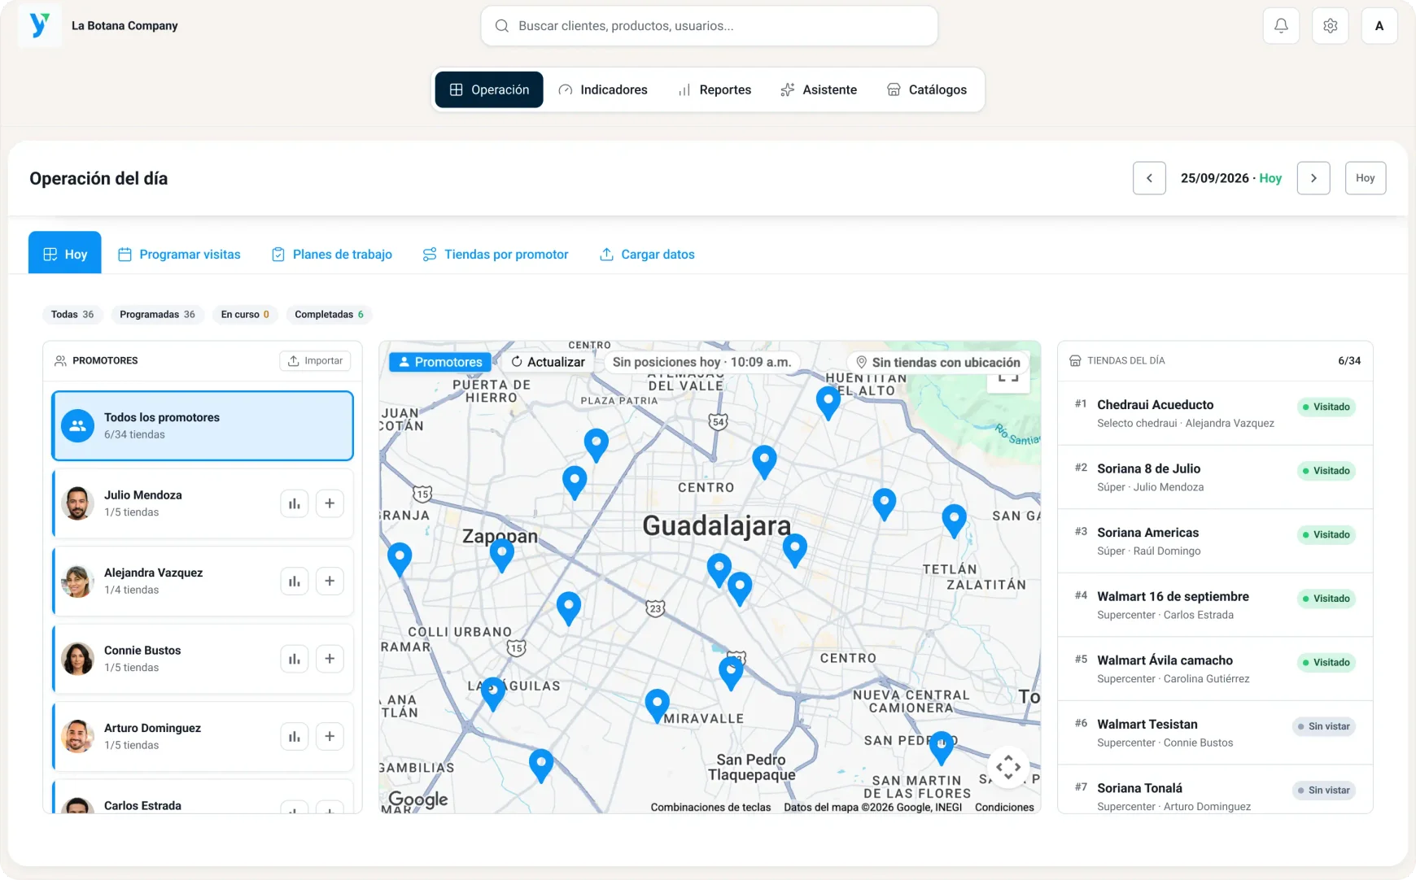1416x880 pixels.
Task: Open stats chart for Connie Bustos
Action: [295, 659]
